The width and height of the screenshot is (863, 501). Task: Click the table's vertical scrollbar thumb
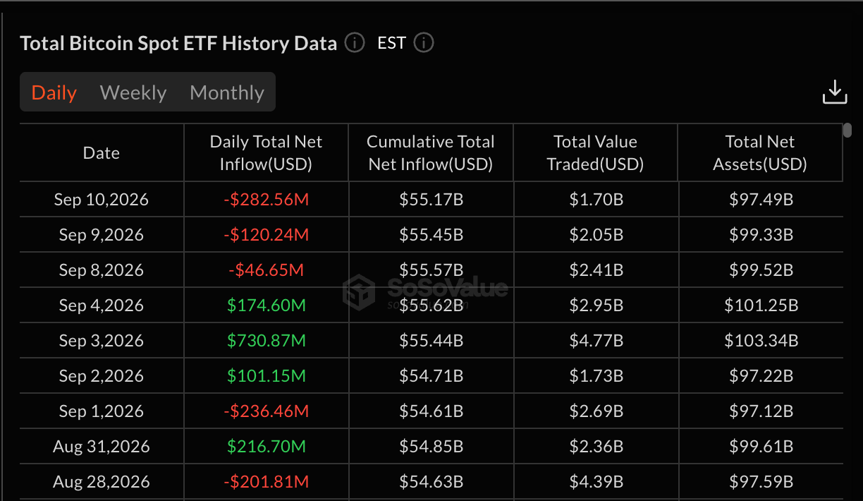[847, 131]
